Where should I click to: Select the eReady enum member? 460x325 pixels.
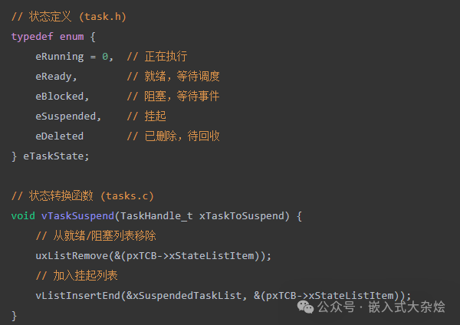(54, 76)
